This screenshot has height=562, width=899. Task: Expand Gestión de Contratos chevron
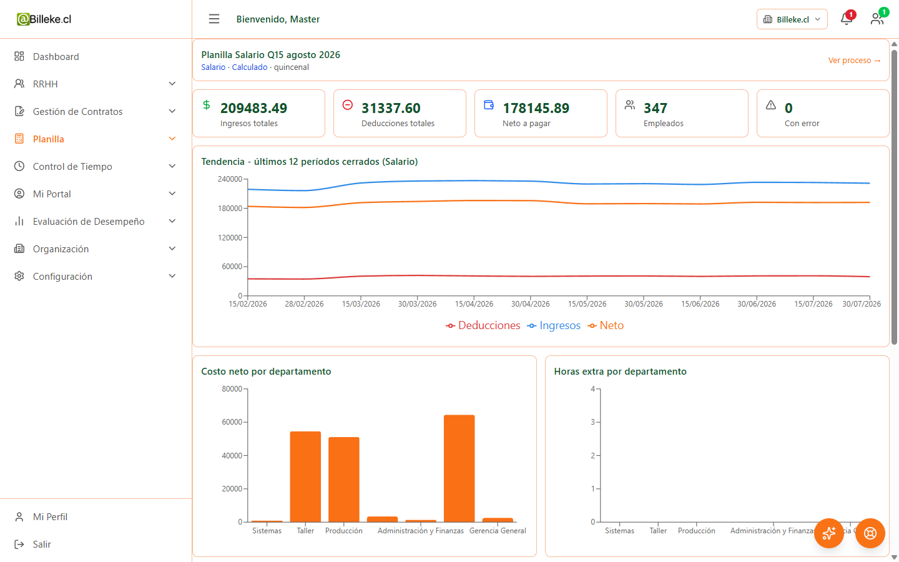tap(172, 111)
